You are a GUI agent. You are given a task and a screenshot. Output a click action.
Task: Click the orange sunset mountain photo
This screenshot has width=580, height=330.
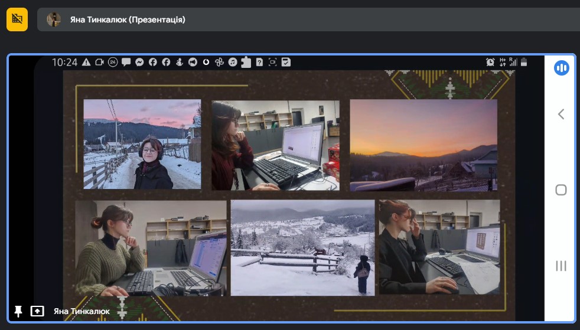click(423, 145)
